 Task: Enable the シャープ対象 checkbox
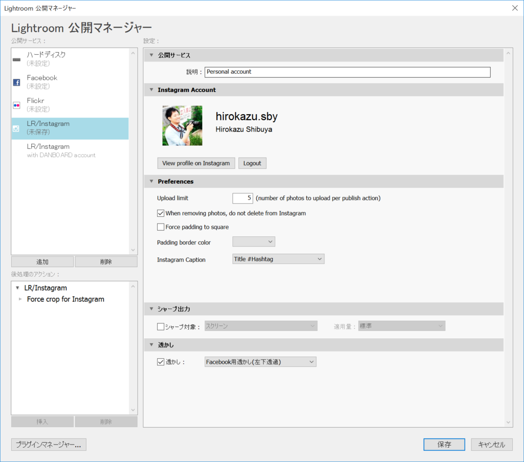[x=161, y=326]
